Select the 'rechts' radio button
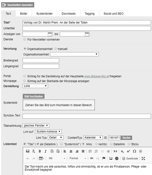This screenshot has width=152, height=175. point(96,144)
